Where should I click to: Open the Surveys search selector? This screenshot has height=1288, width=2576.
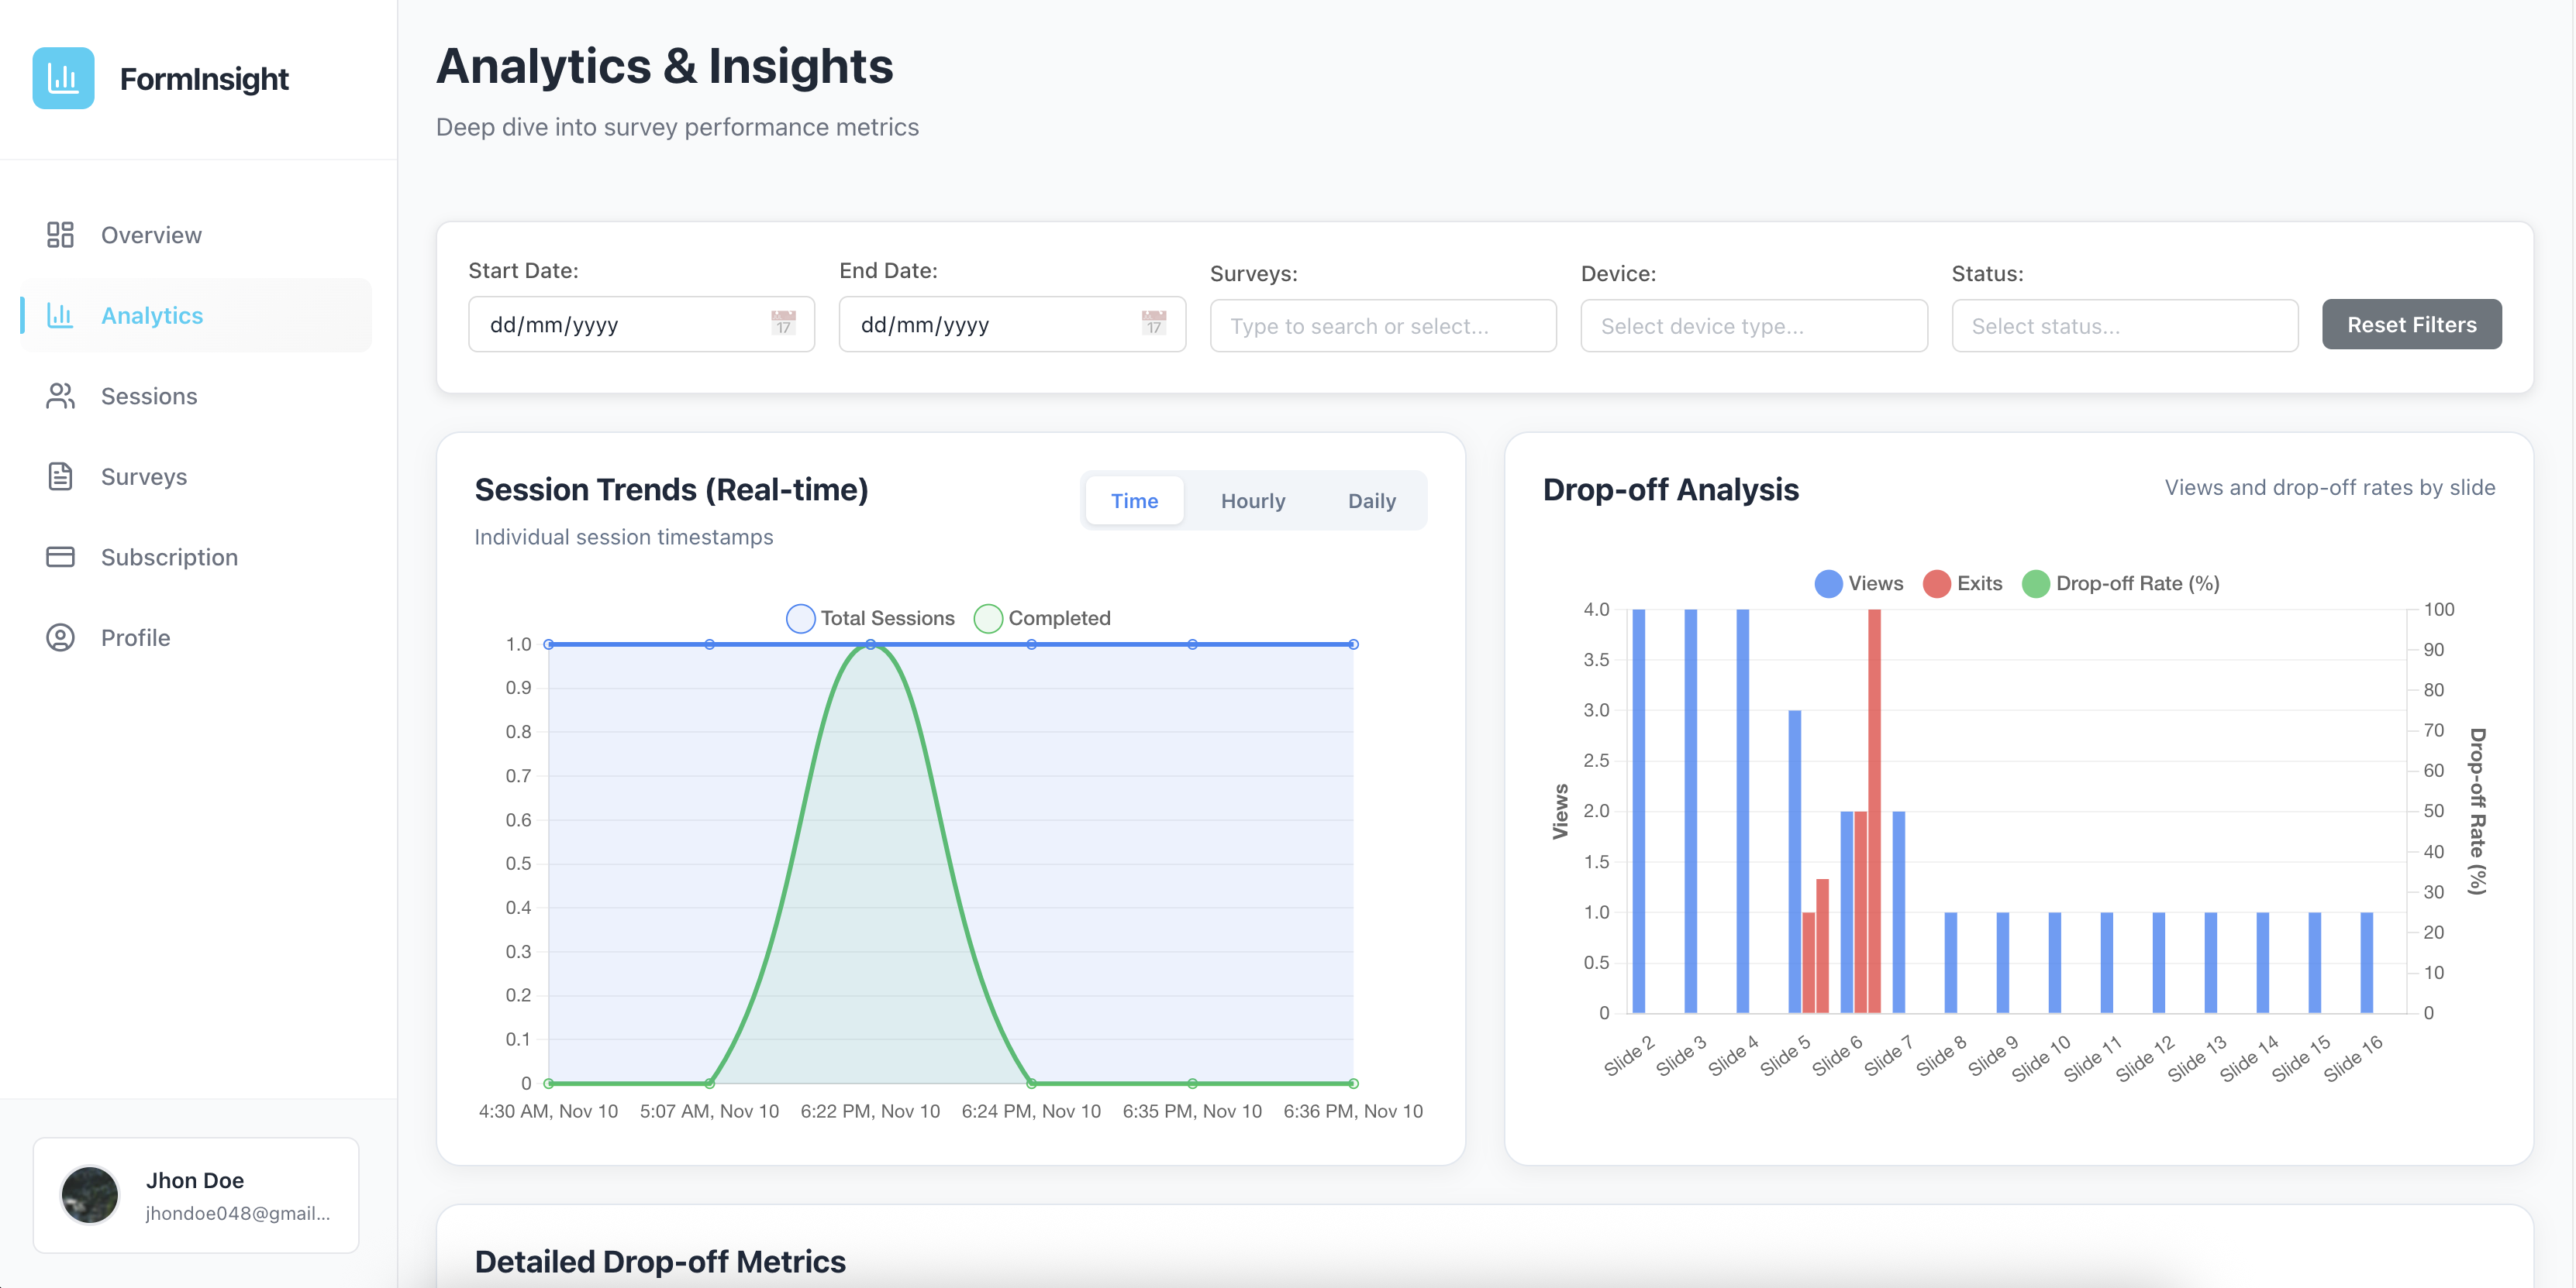(1382, 325)
